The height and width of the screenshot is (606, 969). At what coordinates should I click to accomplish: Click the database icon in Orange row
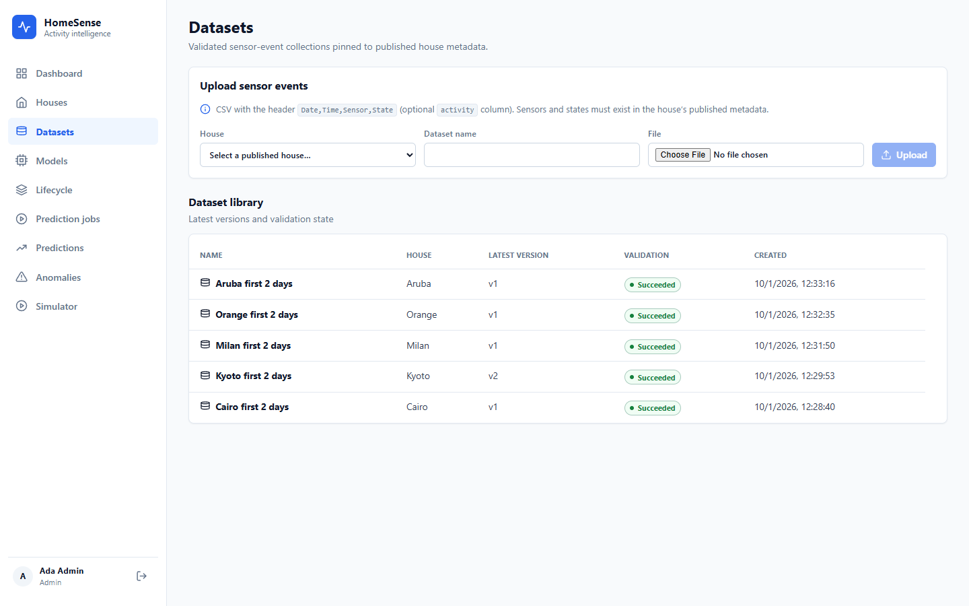pos(205,314)
